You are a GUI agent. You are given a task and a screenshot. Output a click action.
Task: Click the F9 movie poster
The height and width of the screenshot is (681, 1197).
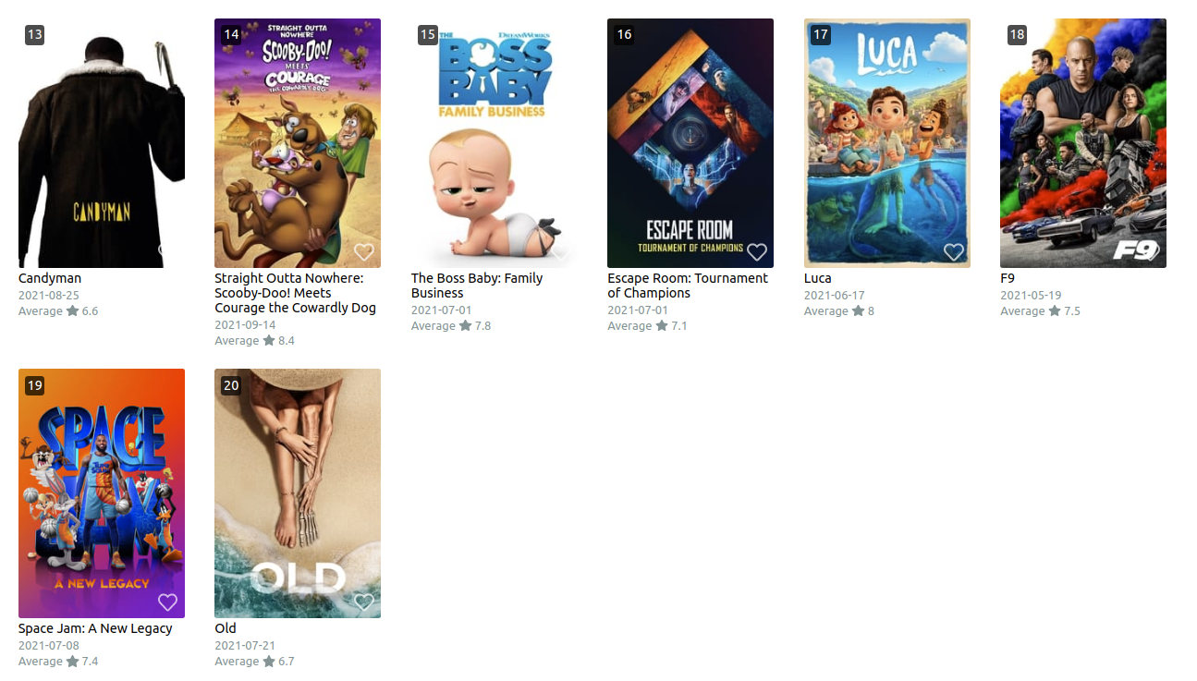tap(1083, 143)
